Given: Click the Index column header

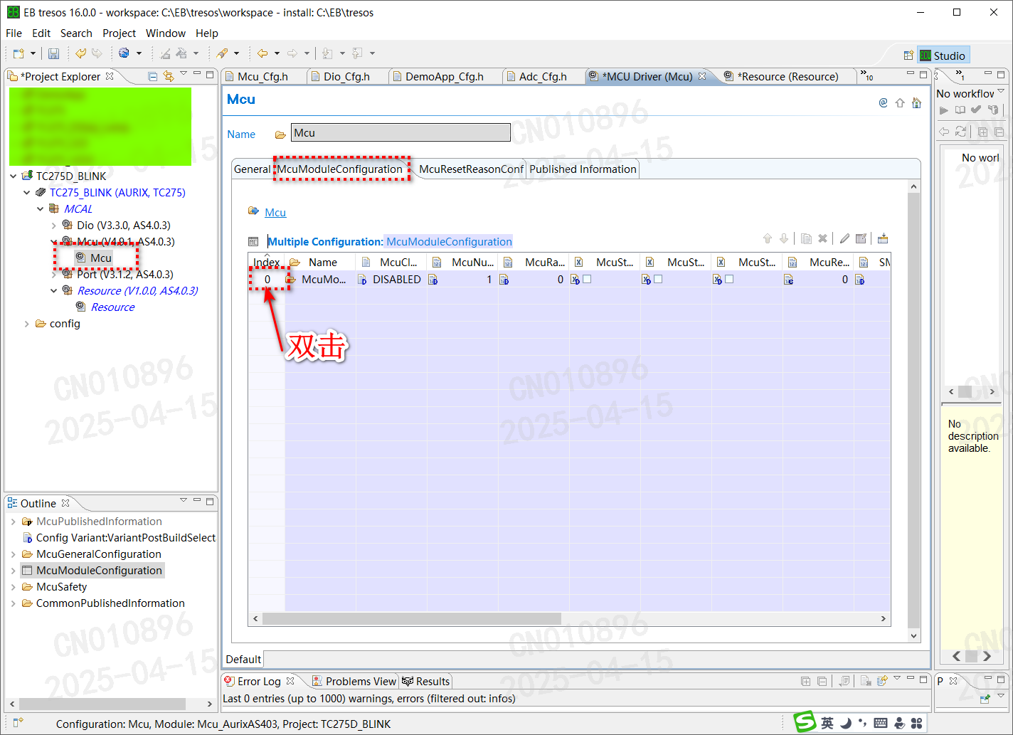Looking at the screenshot, I should point(267,263).
